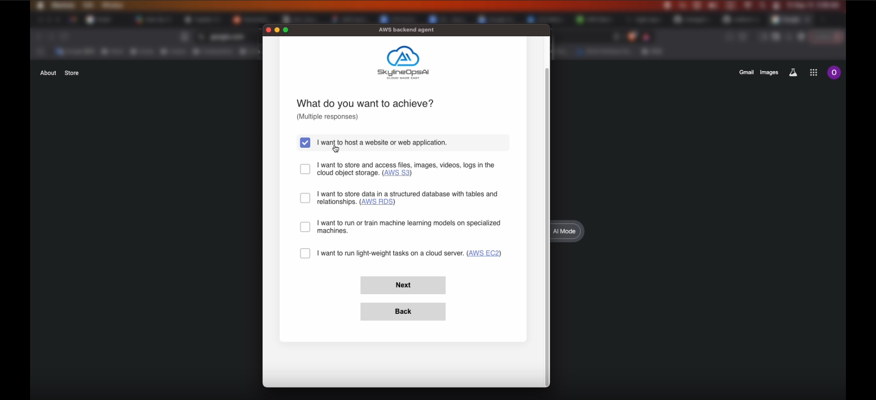Click the purple account avatar

[x=834, y=73]
